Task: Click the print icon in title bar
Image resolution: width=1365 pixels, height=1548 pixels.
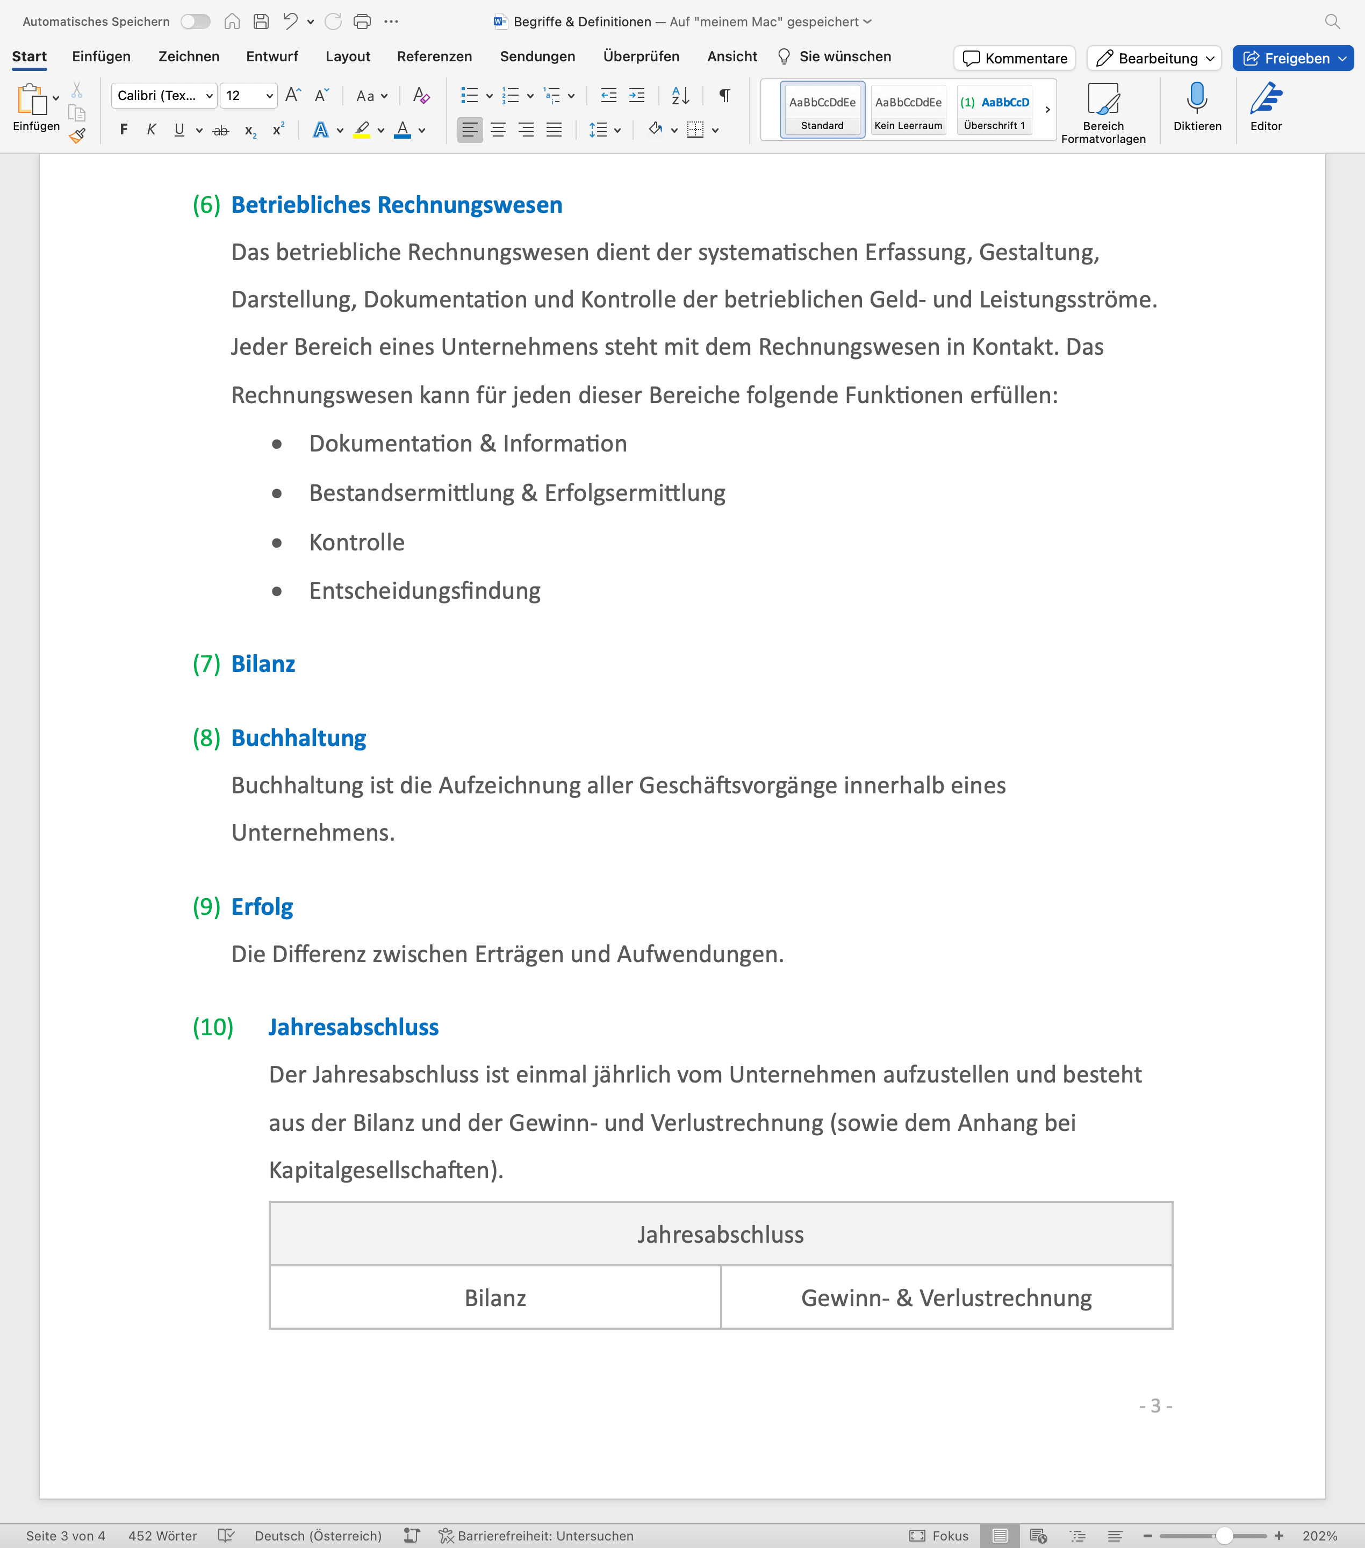Action: pyautogui.click(x=362, y=21)
